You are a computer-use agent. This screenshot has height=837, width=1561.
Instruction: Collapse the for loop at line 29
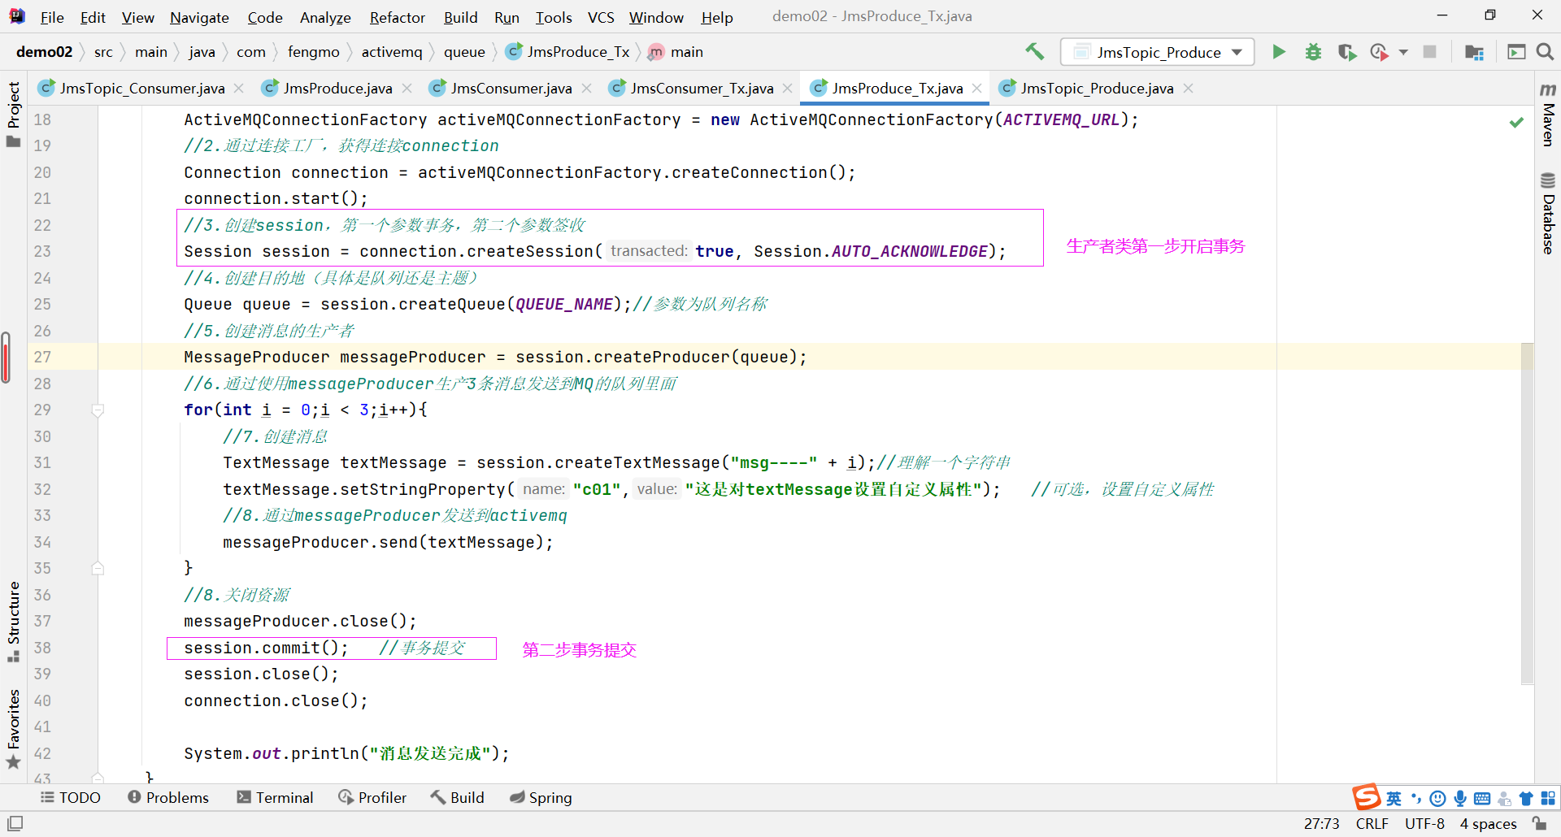pos(98,410)
